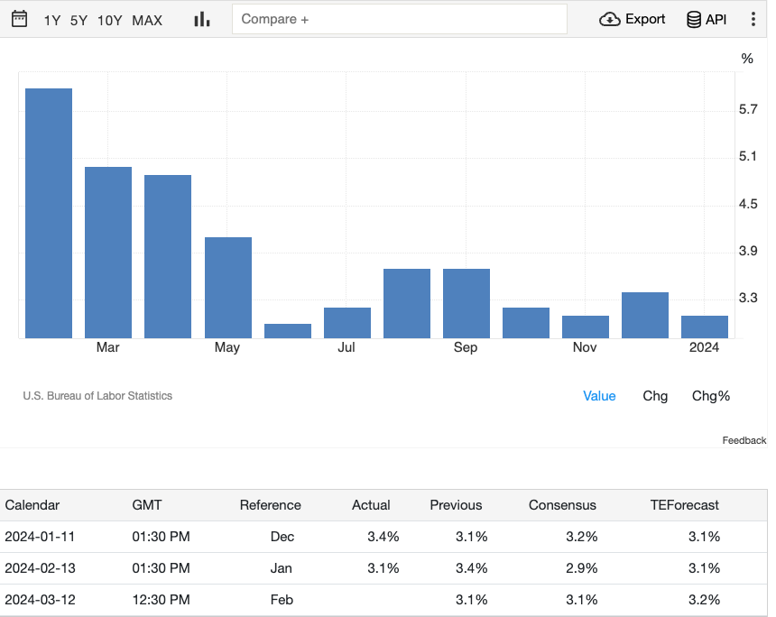This screenshot has width=776, height=617.
Task: Click the Dec reference cell
Action: (282, 537)
